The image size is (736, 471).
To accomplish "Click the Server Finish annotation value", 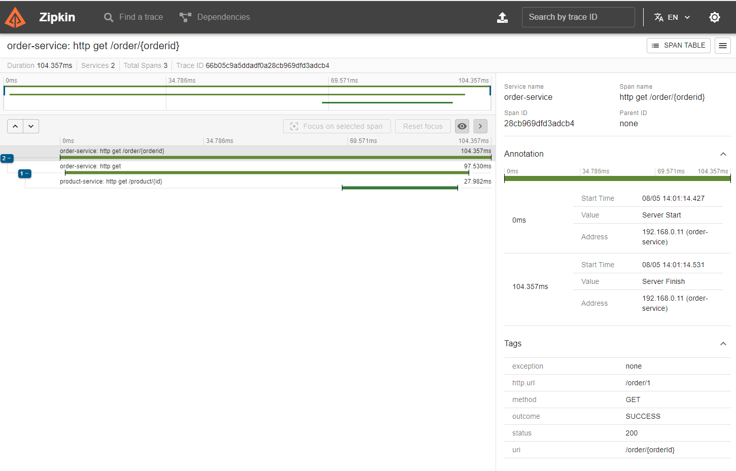I will (x=663, y=281).
